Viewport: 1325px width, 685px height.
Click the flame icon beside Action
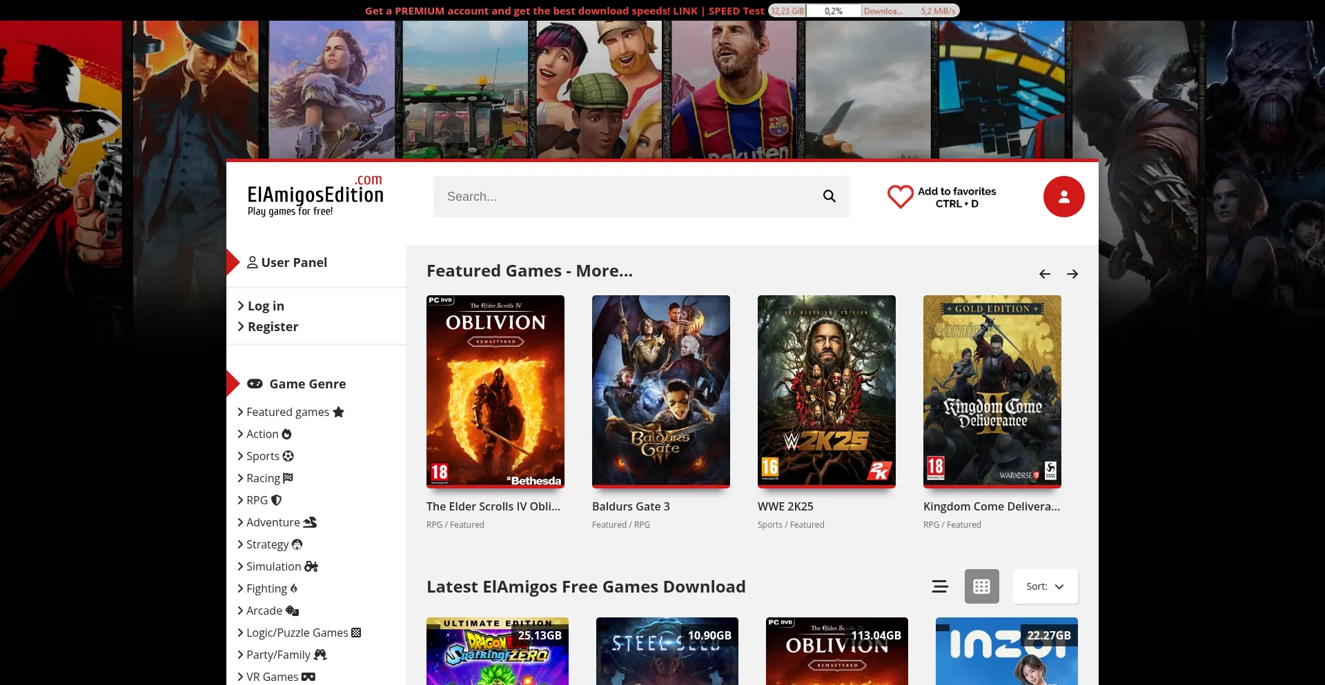pos(286,434)
